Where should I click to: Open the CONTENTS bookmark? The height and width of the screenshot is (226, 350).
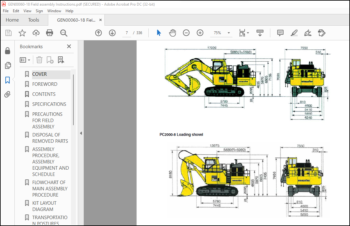[44, 94]
